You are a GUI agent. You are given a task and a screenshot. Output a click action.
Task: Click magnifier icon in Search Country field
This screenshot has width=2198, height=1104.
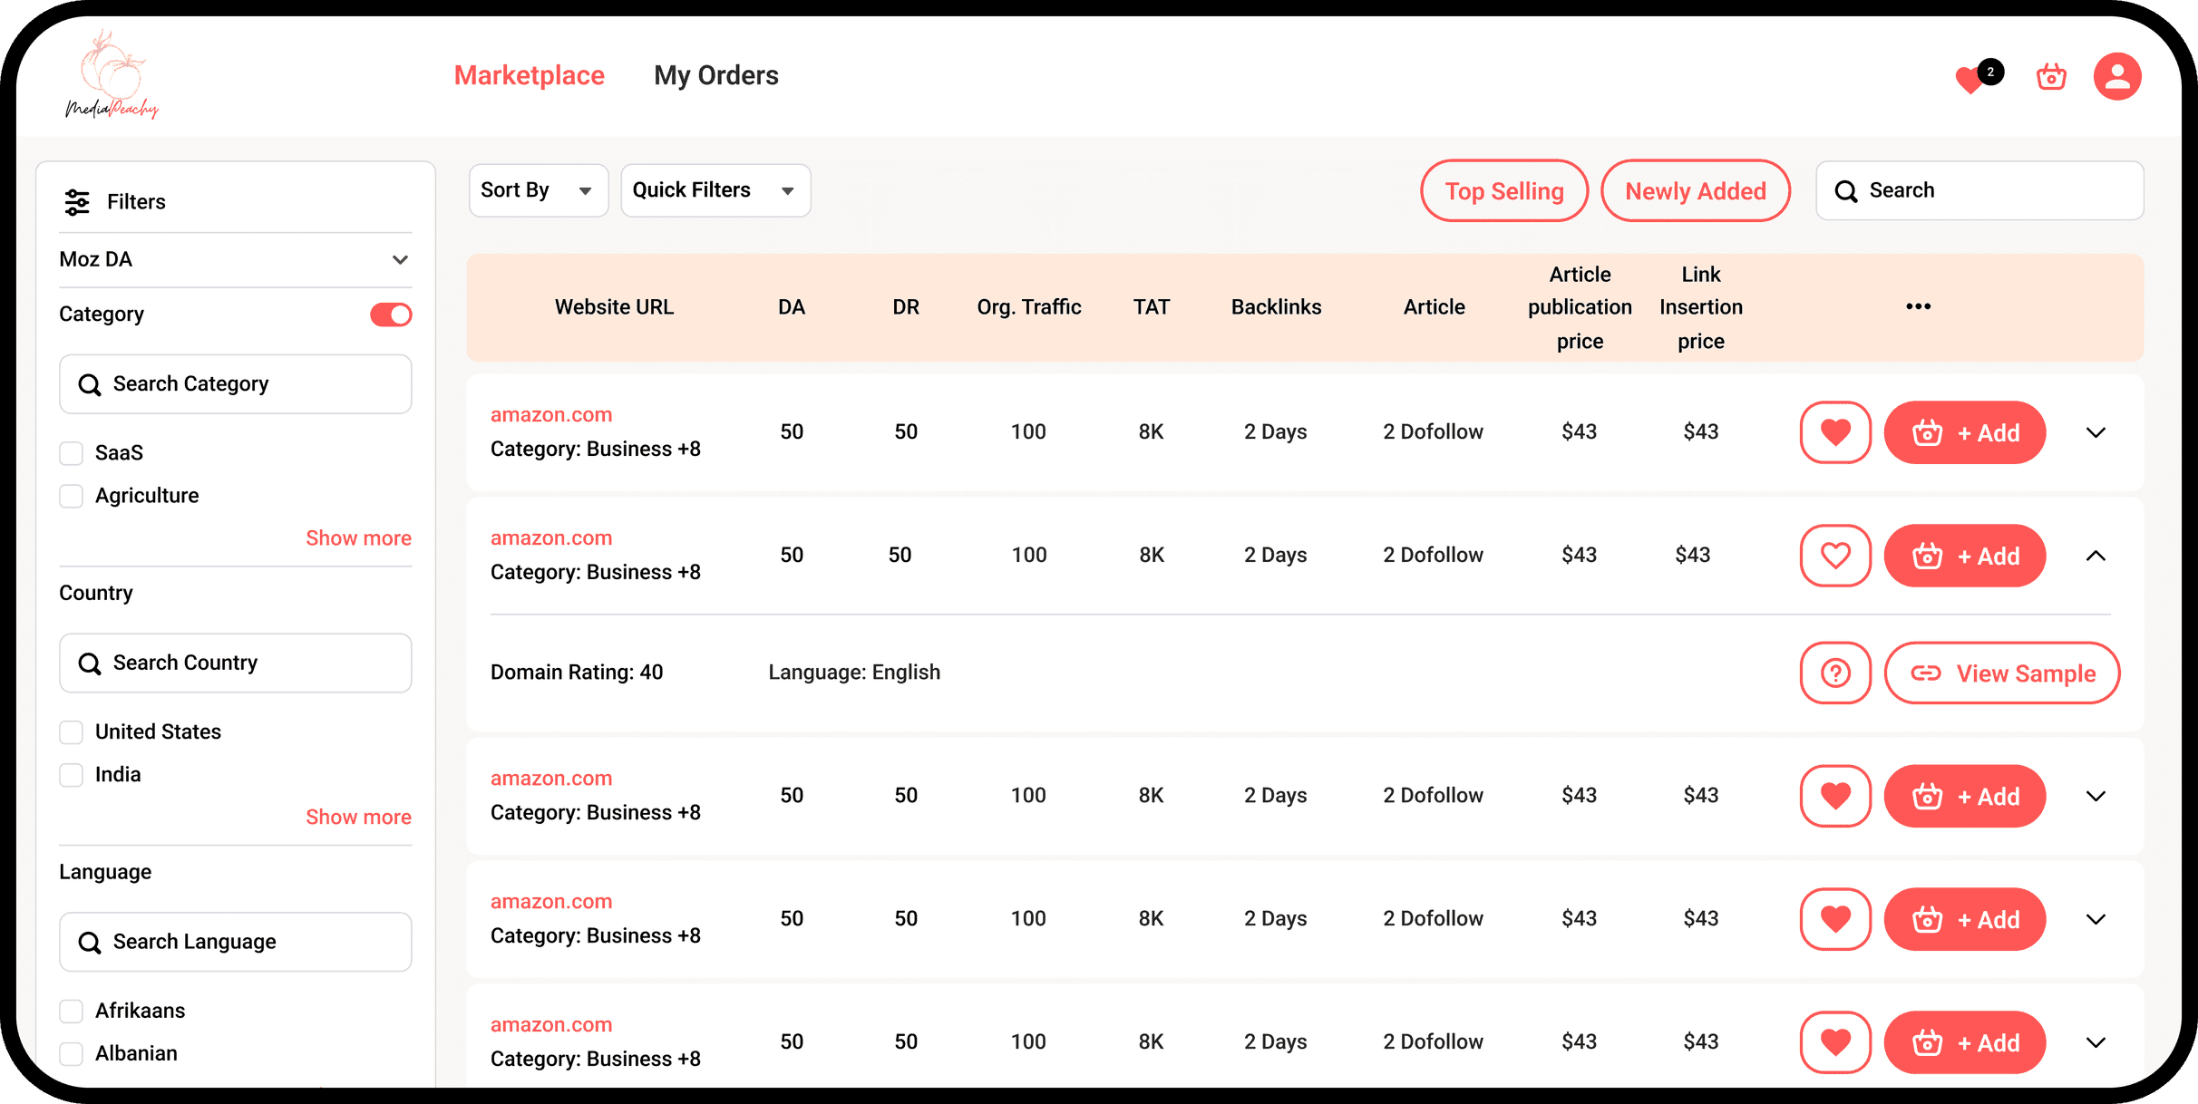(89, 663)
